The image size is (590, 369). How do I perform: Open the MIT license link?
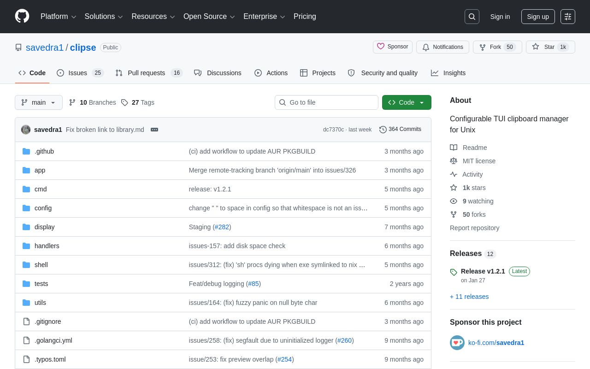click(x=473, y=161)
